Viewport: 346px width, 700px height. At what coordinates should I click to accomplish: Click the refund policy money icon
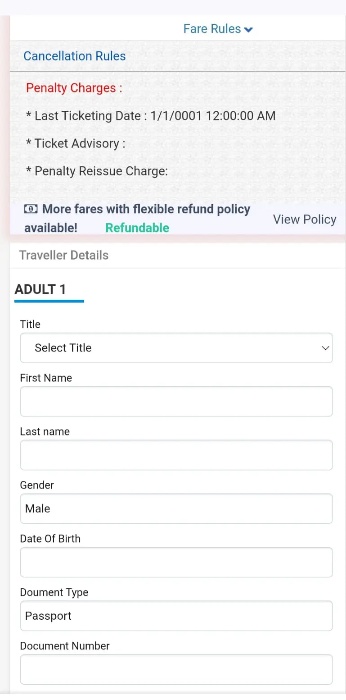point(30,209)
